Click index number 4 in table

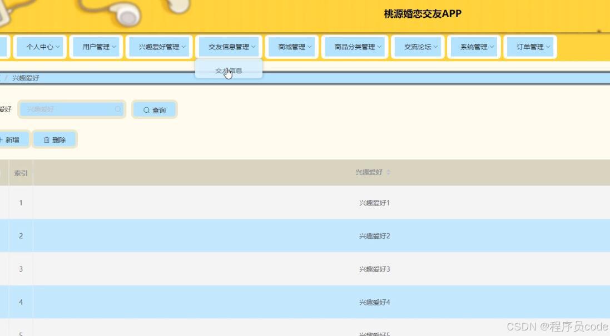(x=21, y=302)
